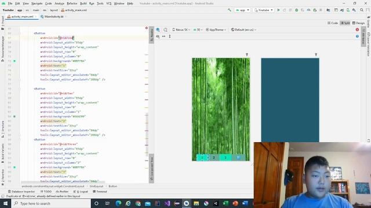This screenshot has height=208, width=371.
Task: Click the horizontal arrows icon in design toolbar
Action: click(x=163, y=36)
